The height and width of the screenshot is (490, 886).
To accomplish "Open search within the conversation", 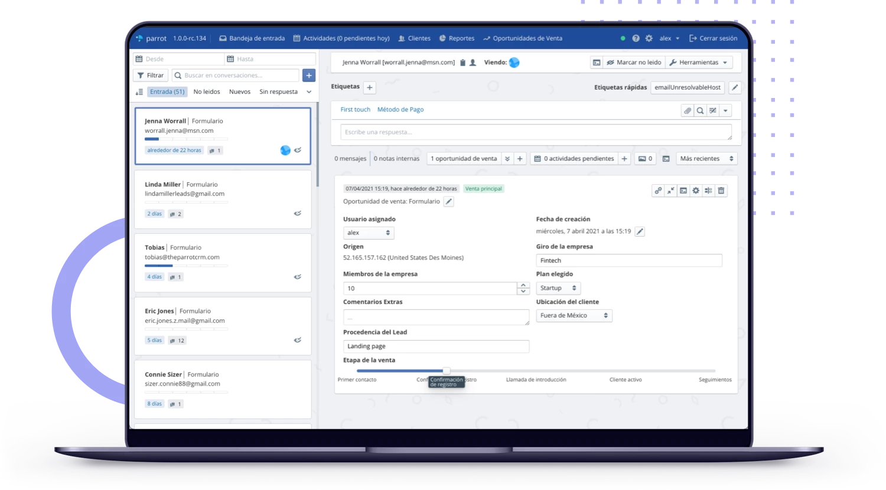I will point(701,110).
